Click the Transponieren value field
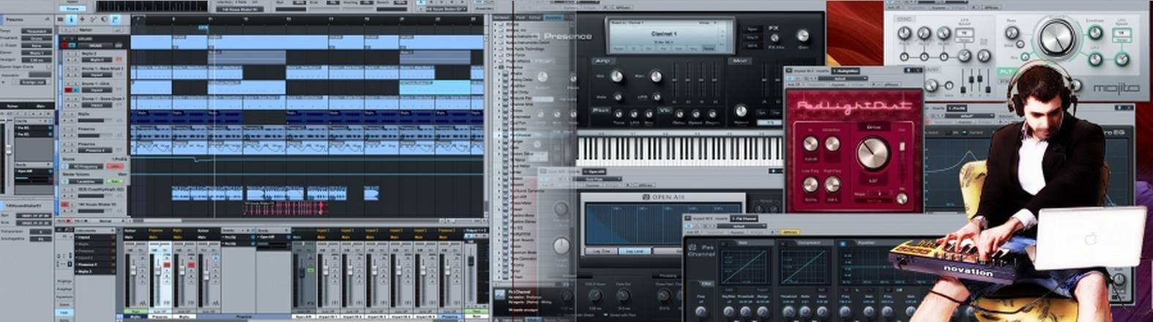 [41, 232]
